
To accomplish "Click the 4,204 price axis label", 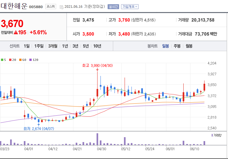I will pyautogui.click(x=212, y=63).
